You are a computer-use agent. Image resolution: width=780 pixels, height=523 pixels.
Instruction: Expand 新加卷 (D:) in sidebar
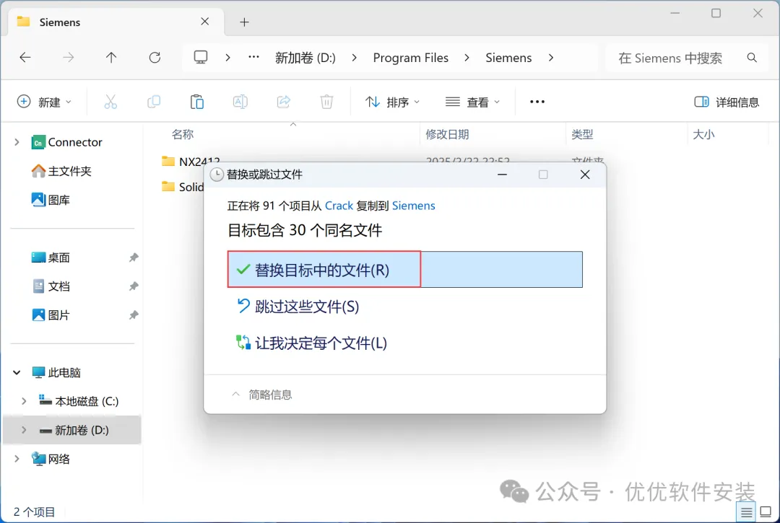[24, 430]
